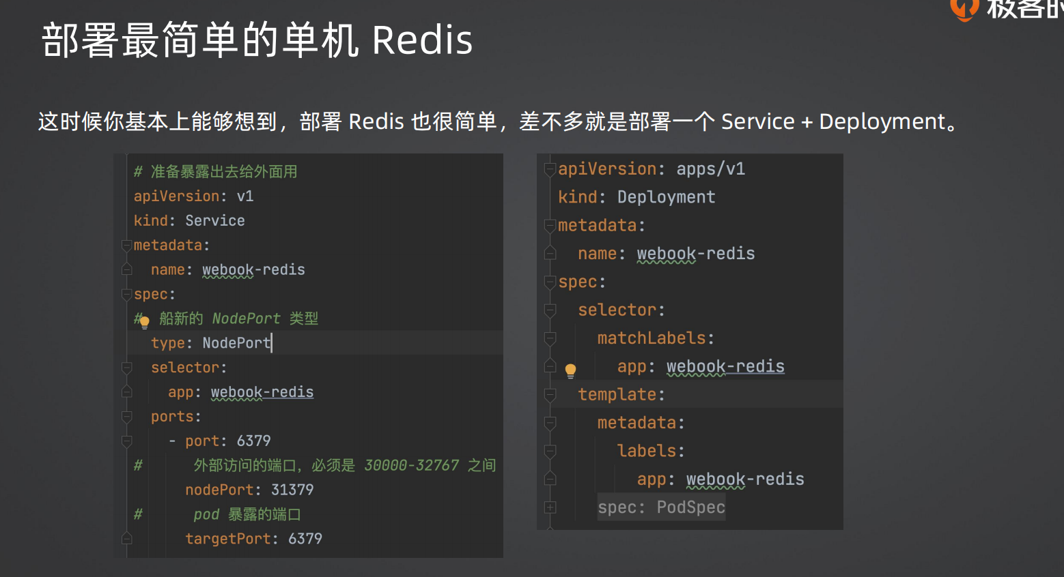Click the lightbulb icon beside NodePort comment

144,323
